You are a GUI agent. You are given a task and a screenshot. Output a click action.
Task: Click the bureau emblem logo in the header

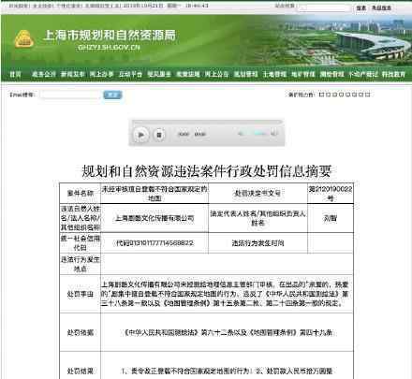[x=23, y=39]
